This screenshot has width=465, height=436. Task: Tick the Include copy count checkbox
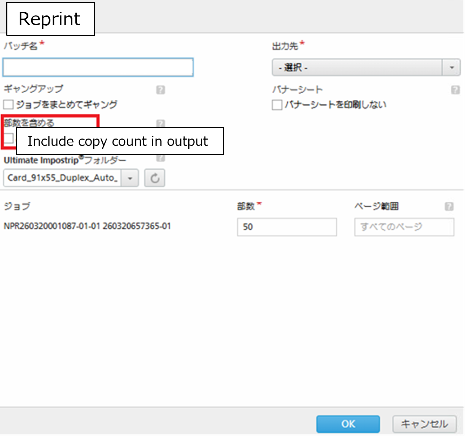point(9,138)
